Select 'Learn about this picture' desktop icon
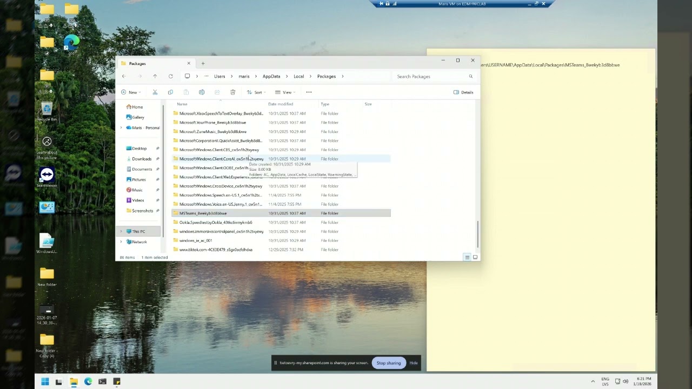 pos(46,147)
